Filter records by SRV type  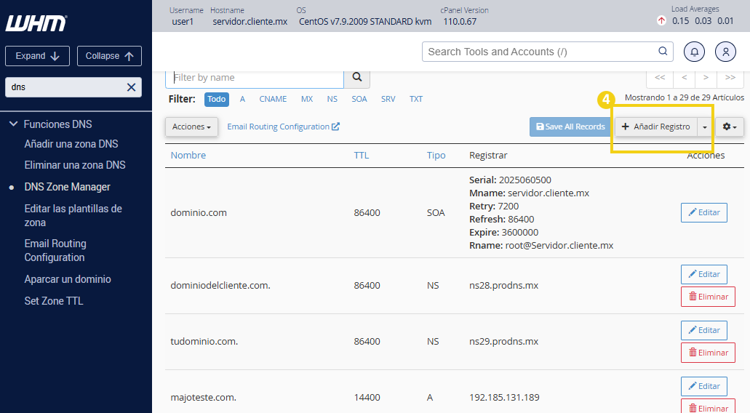tap(388, 99)
